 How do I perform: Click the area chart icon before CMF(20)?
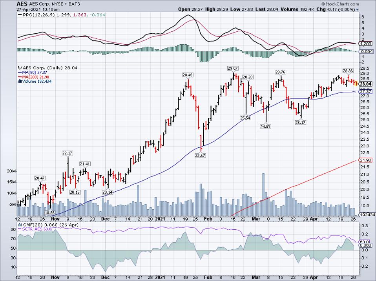coord(20,225)
